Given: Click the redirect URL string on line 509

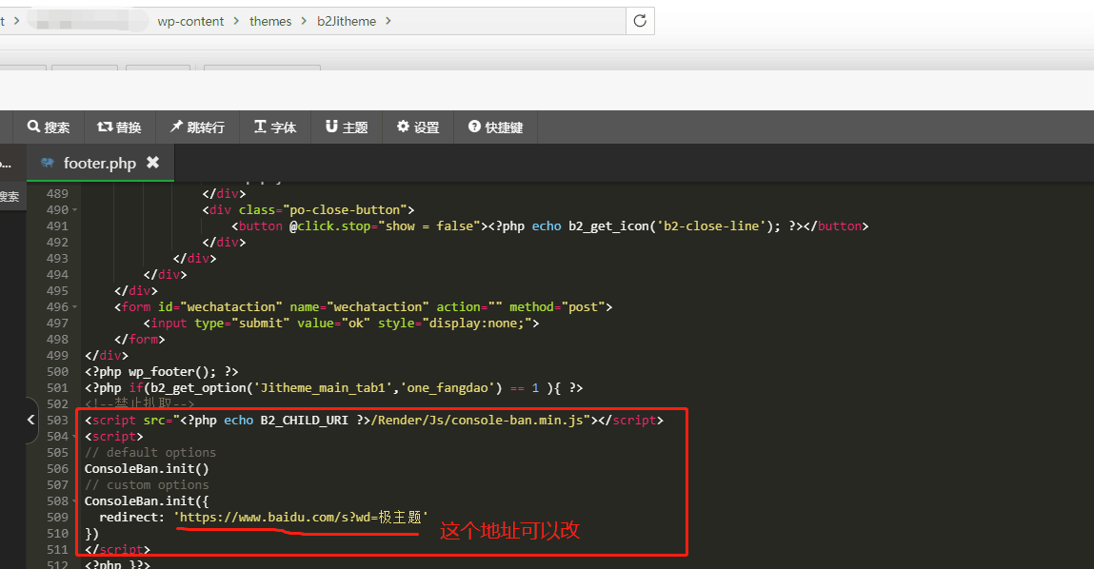Looking at the screenshot, I should click(301, 517).
